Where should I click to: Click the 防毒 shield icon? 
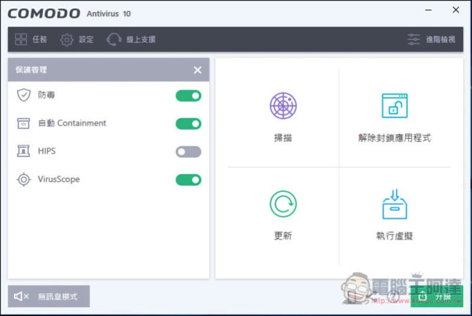(x=24, y=95)
